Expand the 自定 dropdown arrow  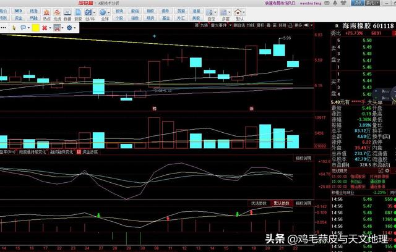pos(215,12)
